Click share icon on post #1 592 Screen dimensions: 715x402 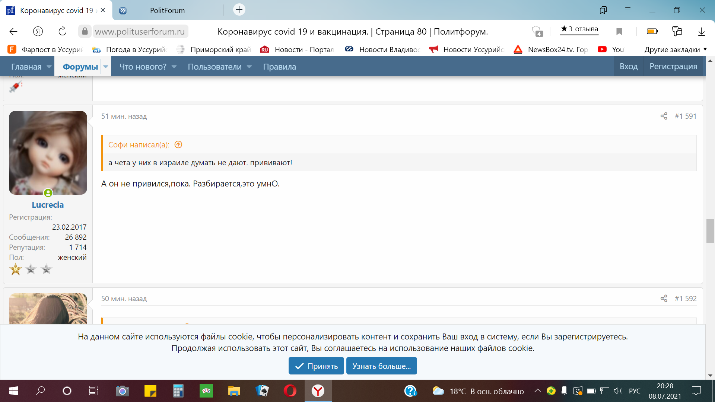pos(664,299)
